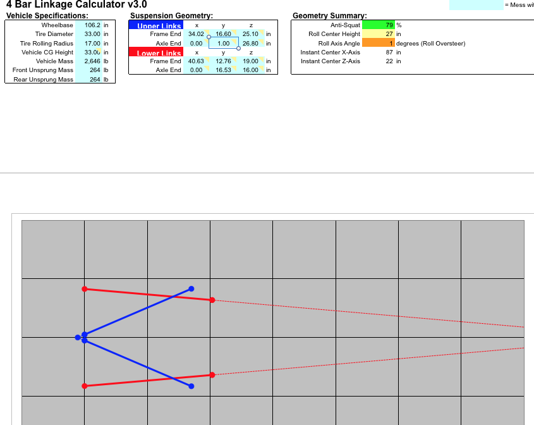Select lower link Axle End z value
The image size is (534, 425).
pos(250,70)
